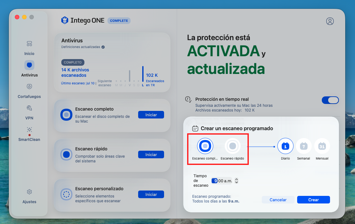Viewport: 355px width, 224px height.
Task: Start Escaneo rápido with Iniciar
Action: [x=151, y=154]
